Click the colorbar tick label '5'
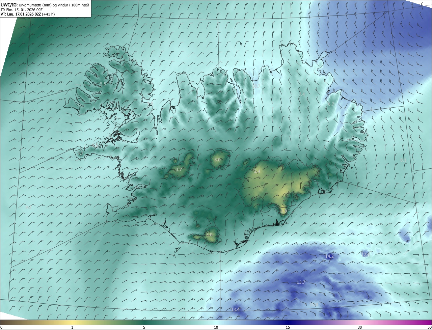Image resolution: width=432 pixels, height=330 pixels. 144,328
